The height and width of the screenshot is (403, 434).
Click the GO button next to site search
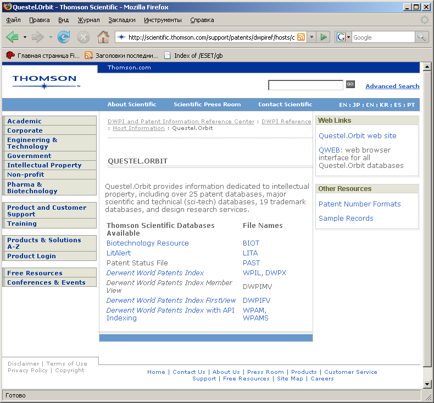pos(350,84)
